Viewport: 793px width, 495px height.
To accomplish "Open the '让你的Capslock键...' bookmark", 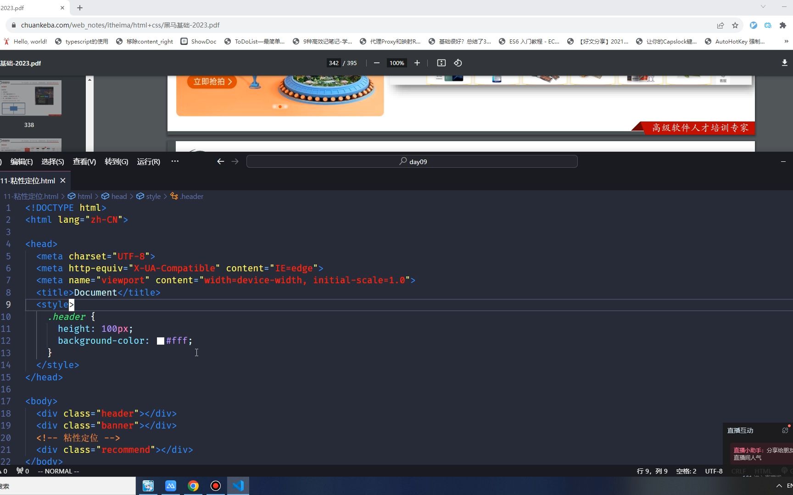I will (x=666, y=41).
